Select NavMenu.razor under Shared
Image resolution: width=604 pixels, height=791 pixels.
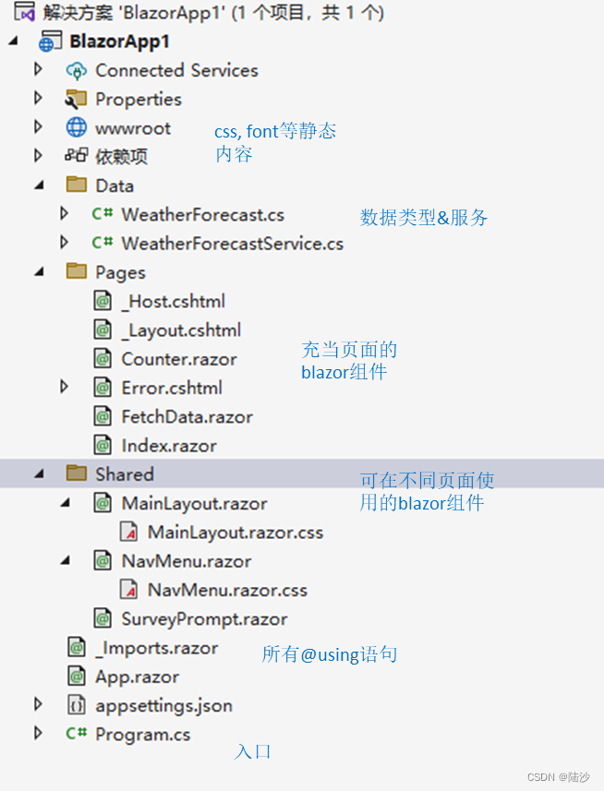click(185, 560)
